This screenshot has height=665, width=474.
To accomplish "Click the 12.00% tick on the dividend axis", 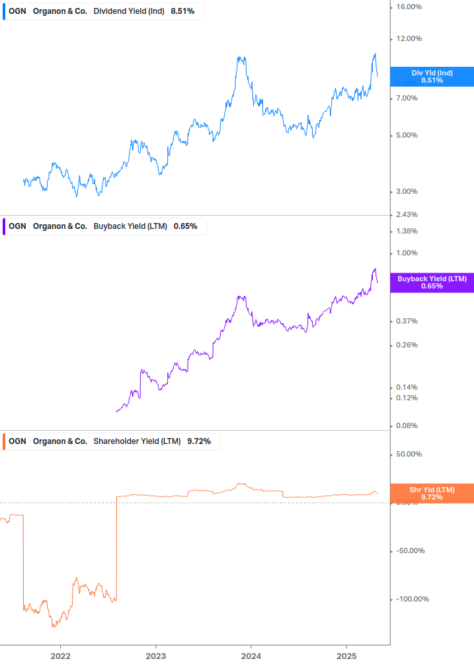I will click(x=409, y=38).
